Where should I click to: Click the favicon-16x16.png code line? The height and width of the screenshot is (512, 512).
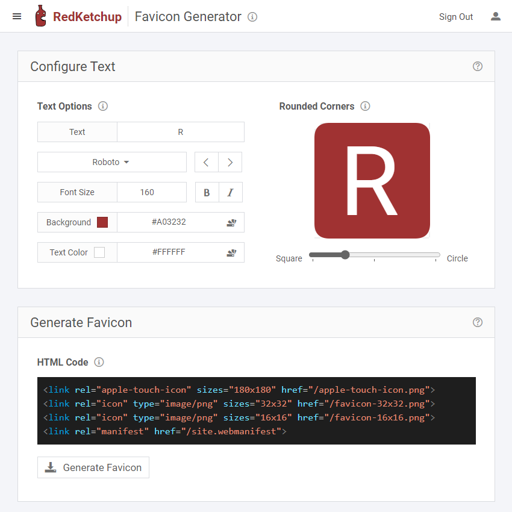tap(239, 417)
